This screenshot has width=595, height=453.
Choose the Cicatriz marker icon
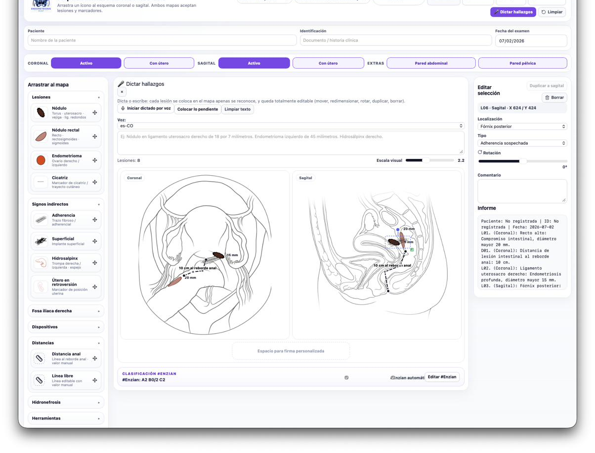point(41,182)
